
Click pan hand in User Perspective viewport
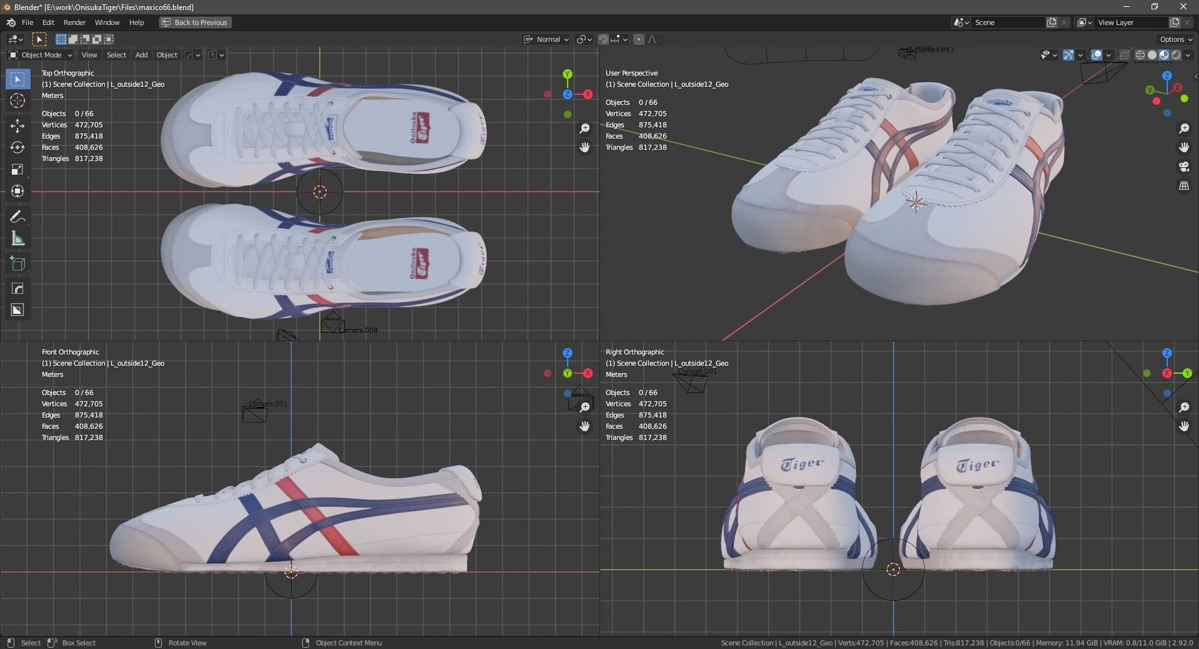click(1184, 148)
